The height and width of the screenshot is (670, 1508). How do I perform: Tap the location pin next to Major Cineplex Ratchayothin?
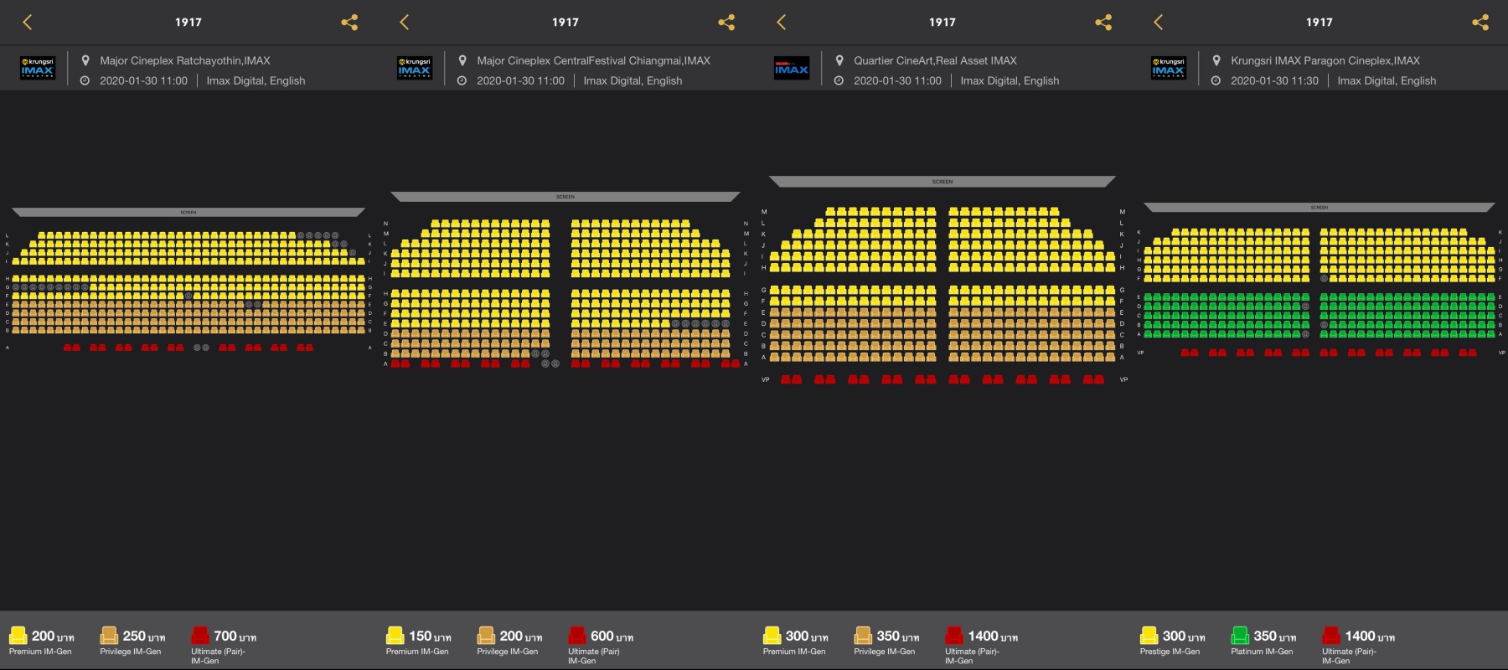(x=85, y=60)
